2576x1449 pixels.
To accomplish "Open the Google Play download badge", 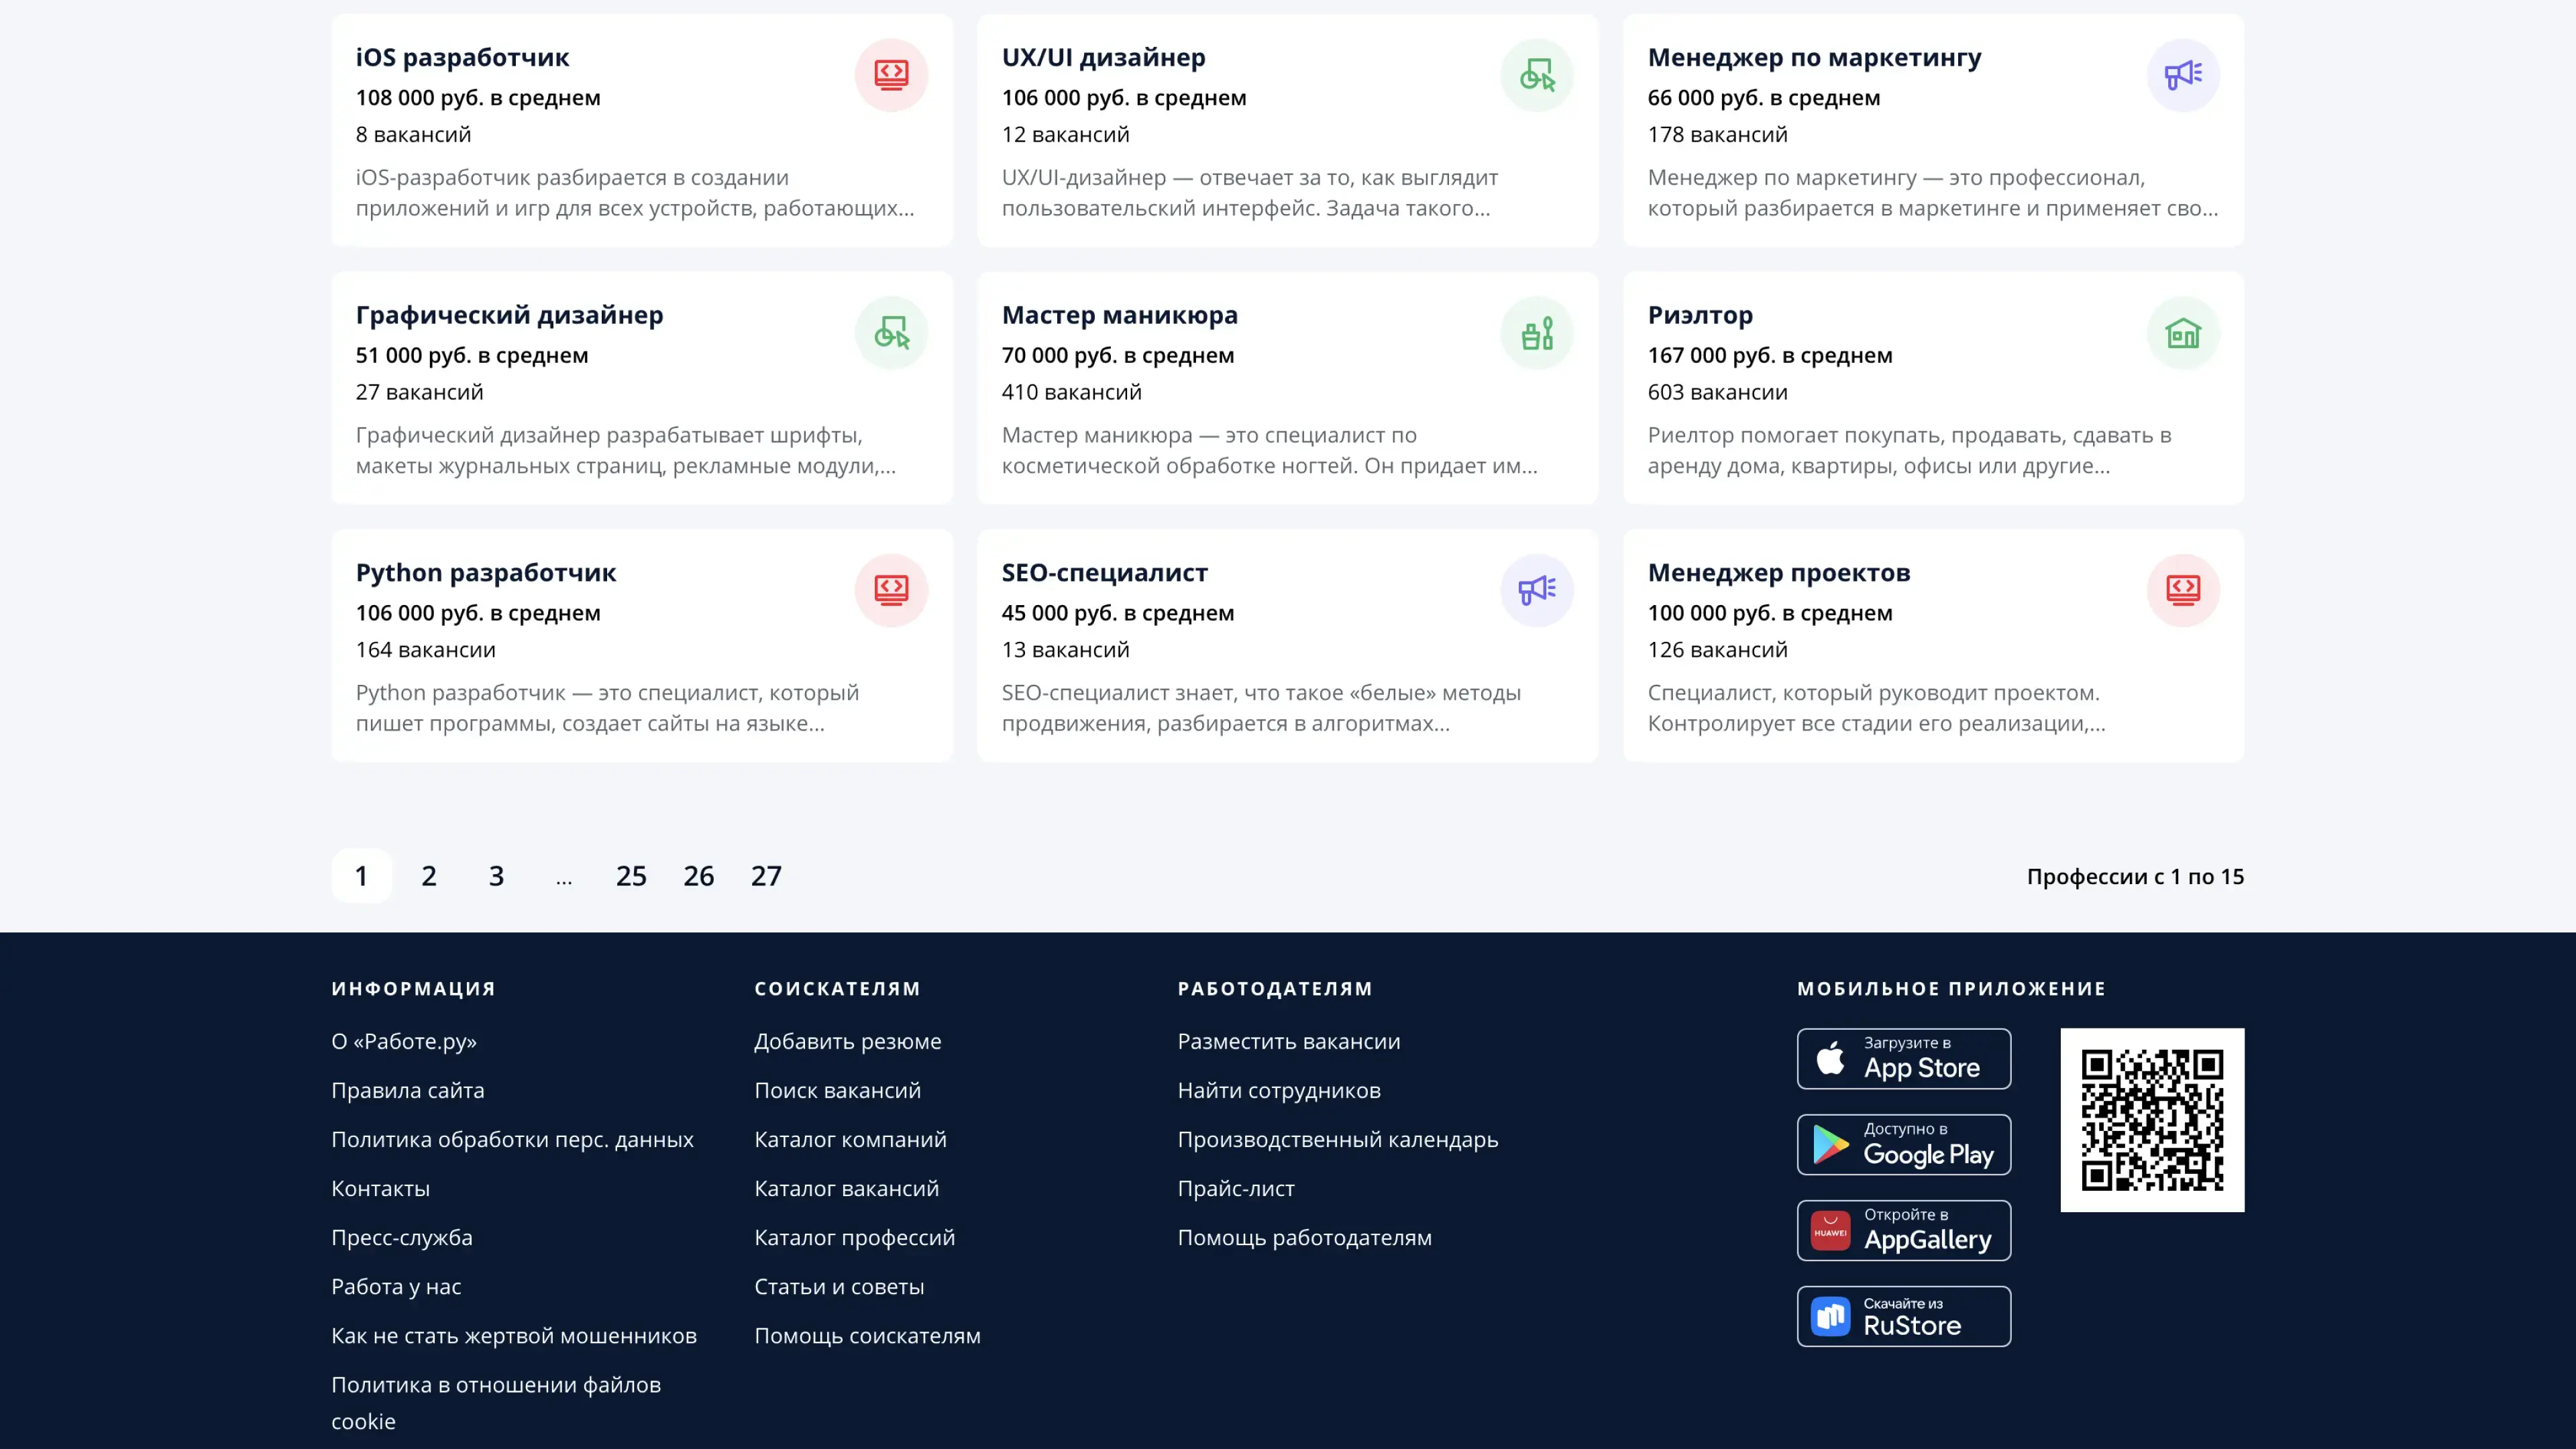I will [x=1903, y=1144].
